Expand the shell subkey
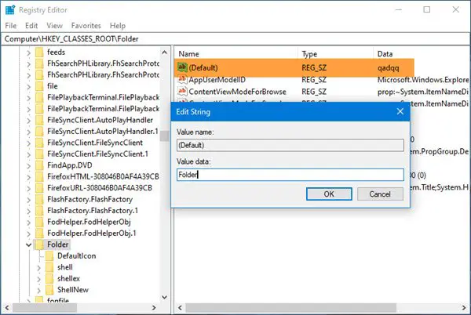Image resolution: width=471 pixels, height=315 pixels. tap(38, 268)
